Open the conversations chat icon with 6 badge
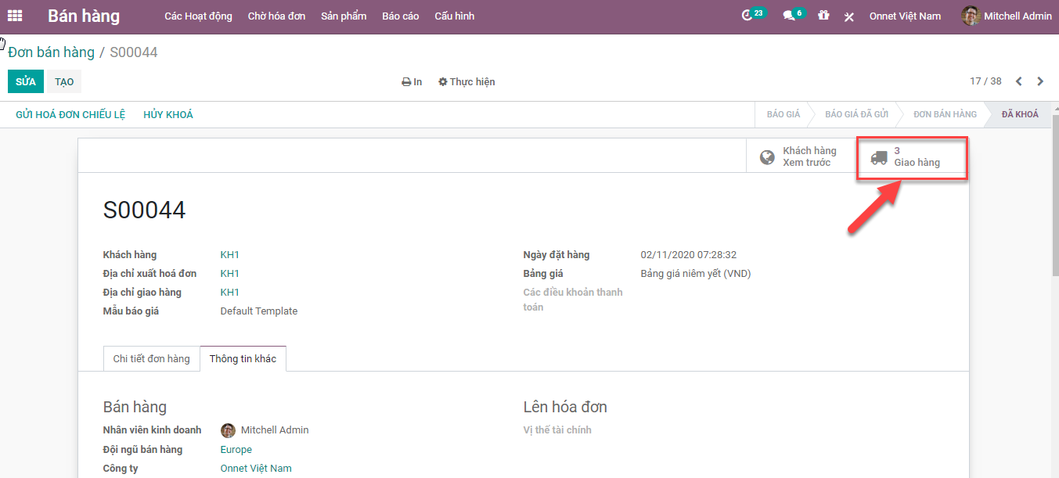Screen dimensions: 1059x478 point(789,16)
